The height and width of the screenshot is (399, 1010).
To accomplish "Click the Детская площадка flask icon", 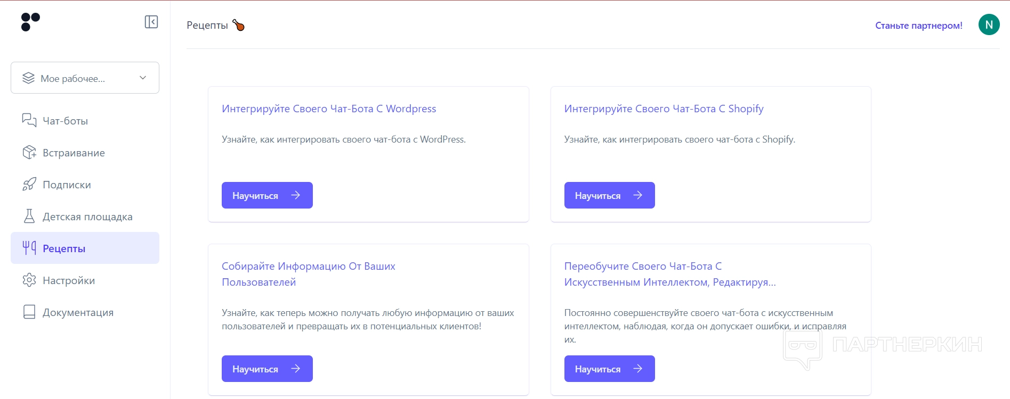I will coord(29,217).
